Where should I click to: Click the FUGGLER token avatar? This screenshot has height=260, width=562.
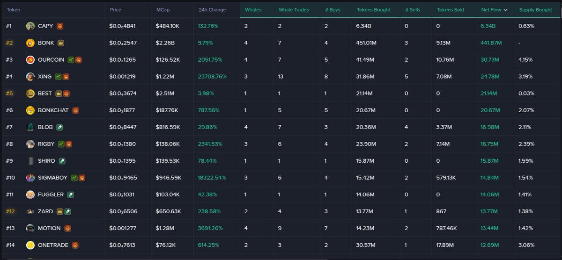pyautogui.click(x=30, y=195)
